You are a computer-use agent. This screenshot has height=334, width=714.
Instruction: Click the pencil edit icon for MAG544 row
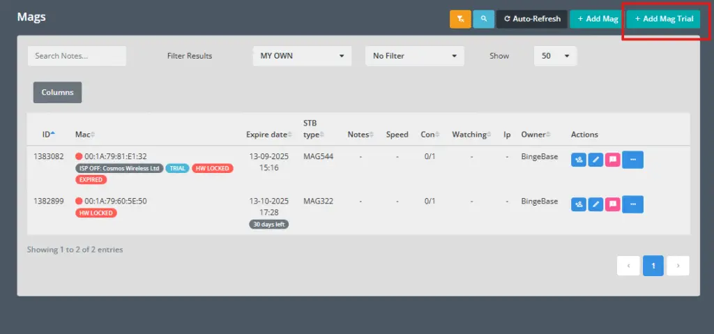click(595, 160)
